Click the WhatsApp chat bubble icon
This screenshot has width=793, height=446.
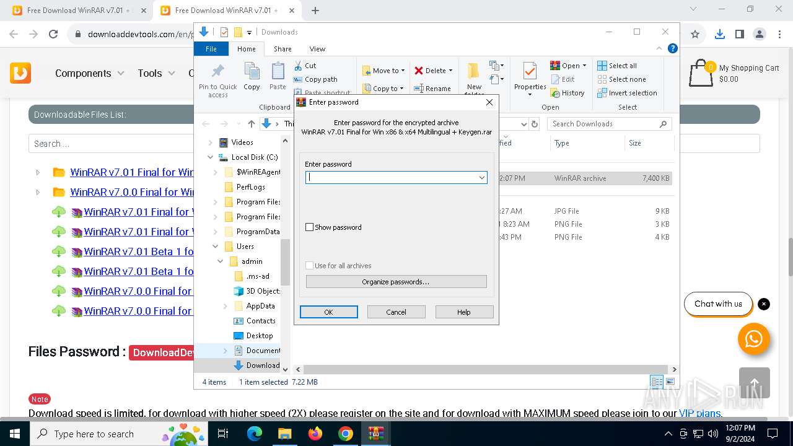[754, 339]
